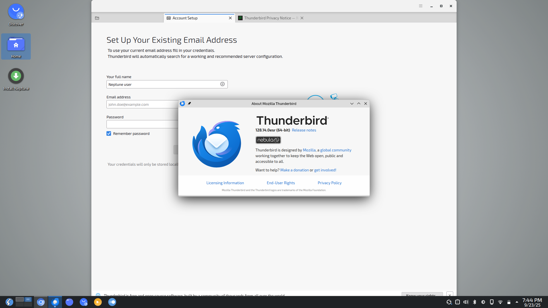
Task: Click the nebula badge in About dialog
Action: point(268,140)
